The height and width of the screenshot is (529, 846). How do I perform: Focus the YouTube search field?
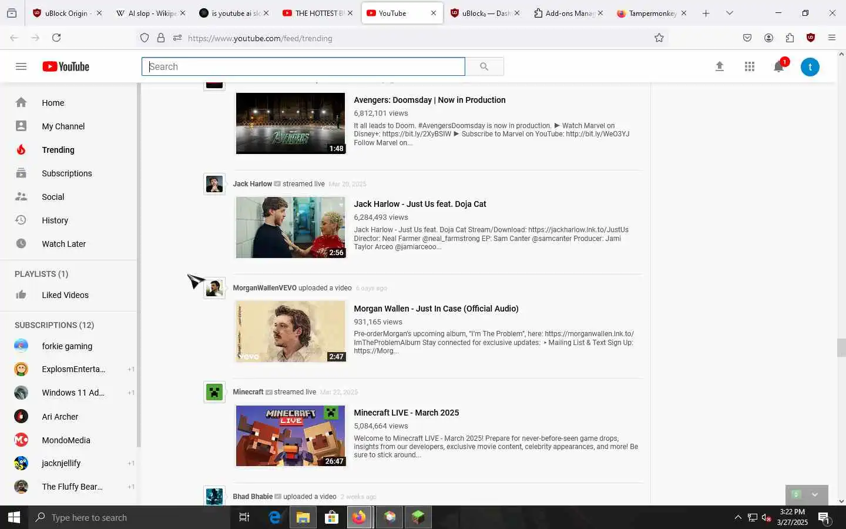click(x=303, y=66)
